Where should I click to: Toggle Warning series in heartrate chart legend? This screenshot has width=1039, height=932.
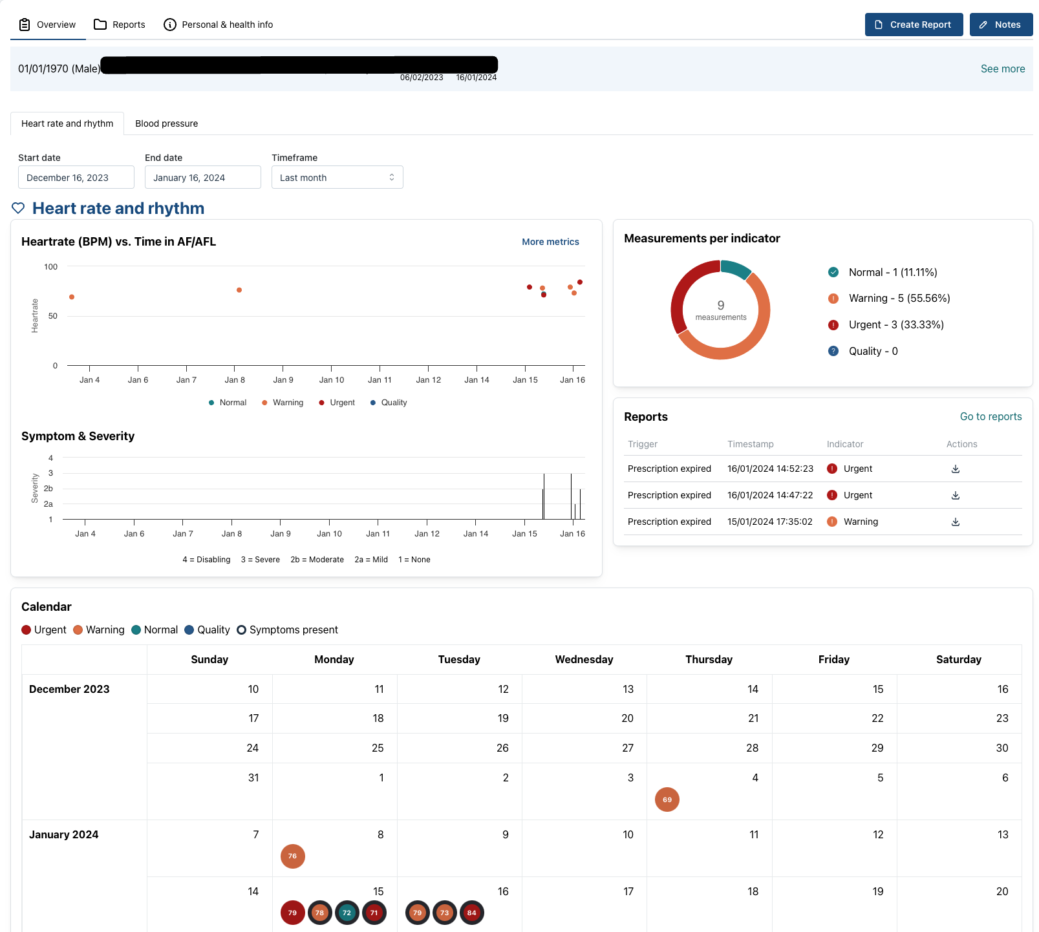[283, 403]
